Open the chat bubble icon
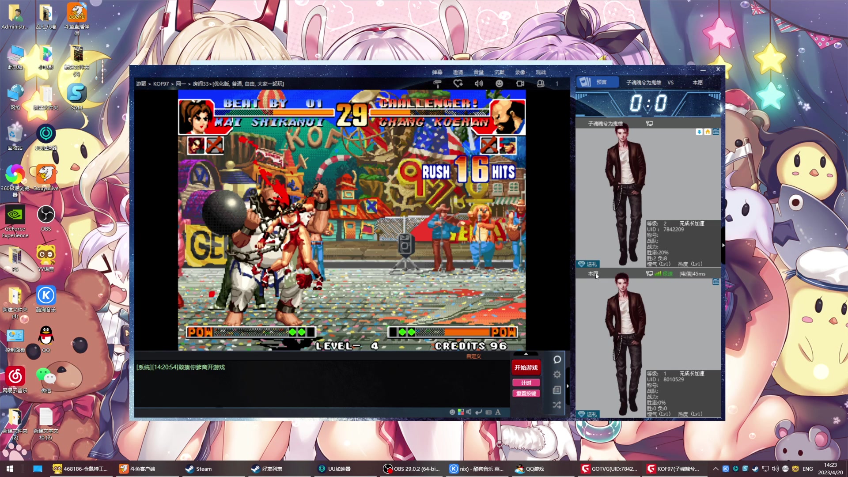 coord(557,360)
